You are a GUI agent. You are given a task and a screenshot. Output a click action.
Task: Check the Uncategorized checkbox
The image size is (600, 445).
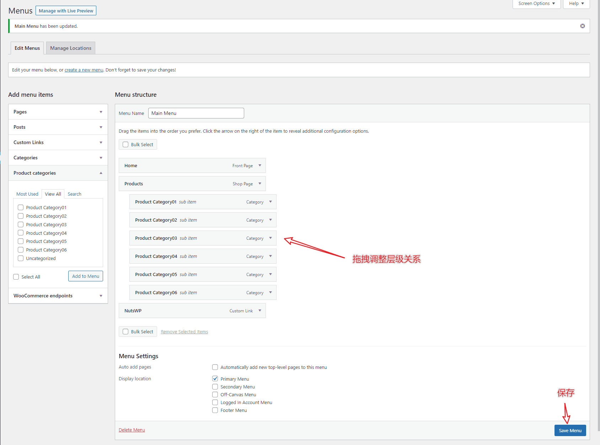(x=21, y=258)
